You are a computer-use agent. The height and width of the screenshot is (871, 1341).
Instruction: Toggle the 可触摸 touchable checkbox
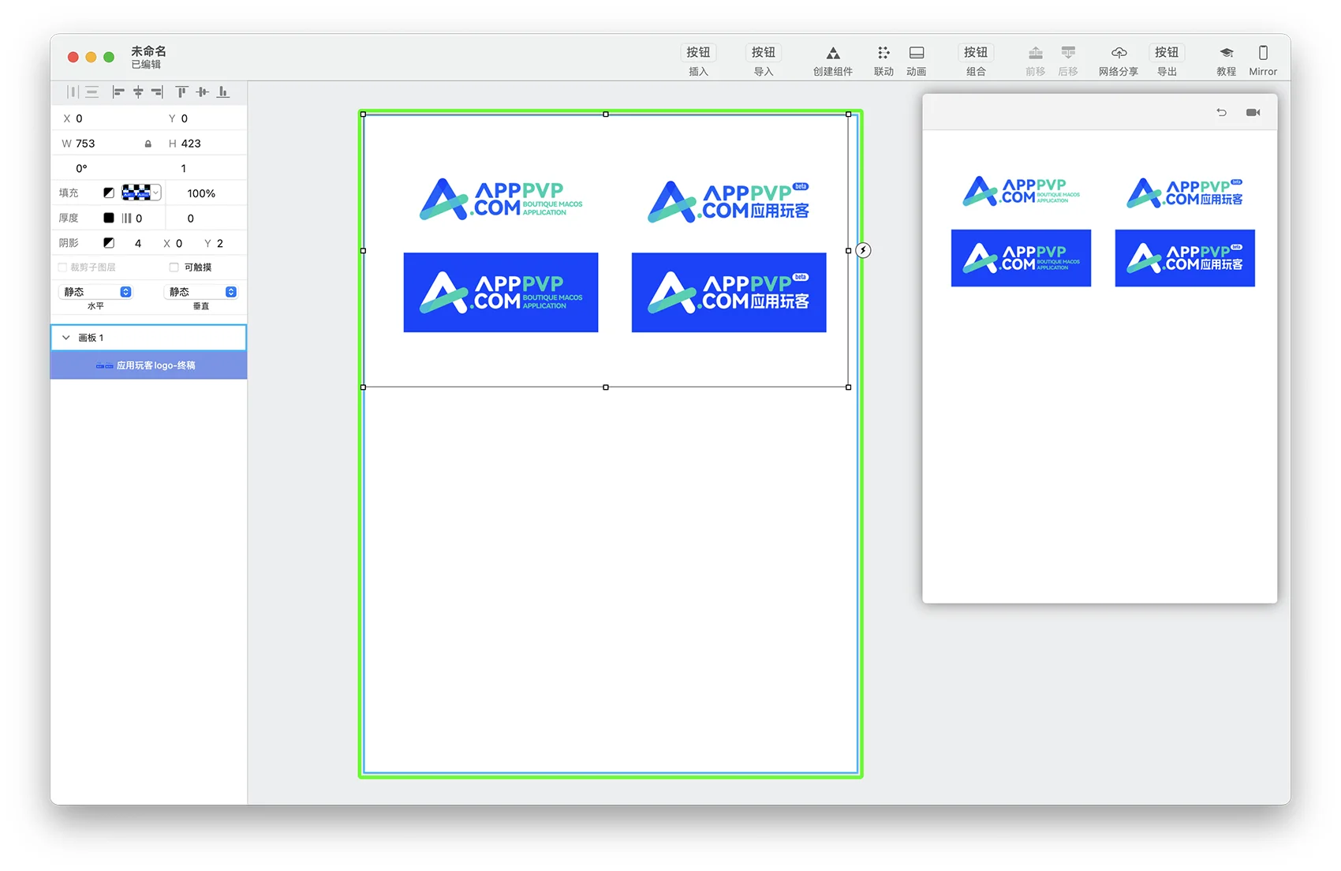(174, 267)
